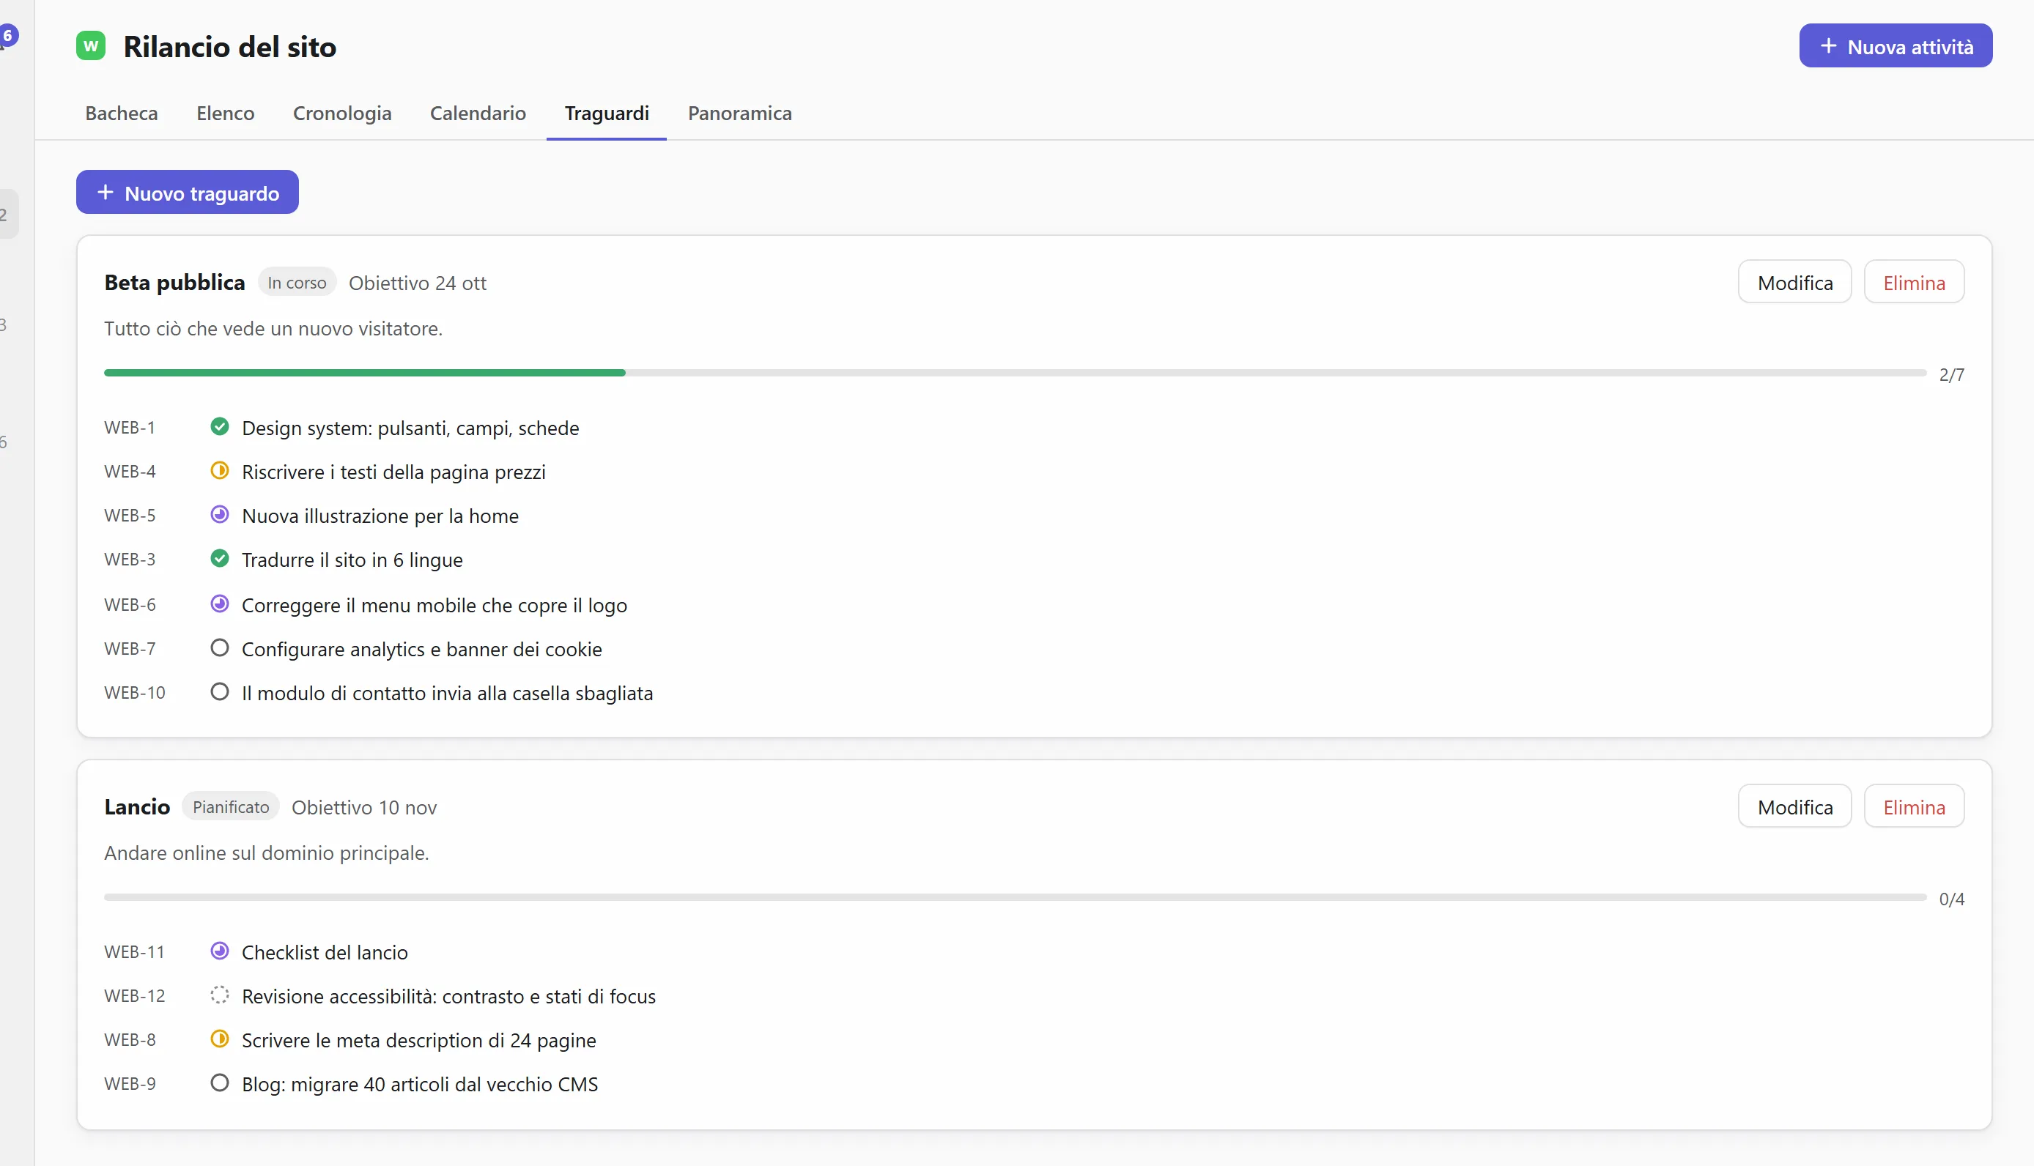Click the Lancio milestone progress bar
This screenshot has width=2034, height=1166.
coord(1015,898)
